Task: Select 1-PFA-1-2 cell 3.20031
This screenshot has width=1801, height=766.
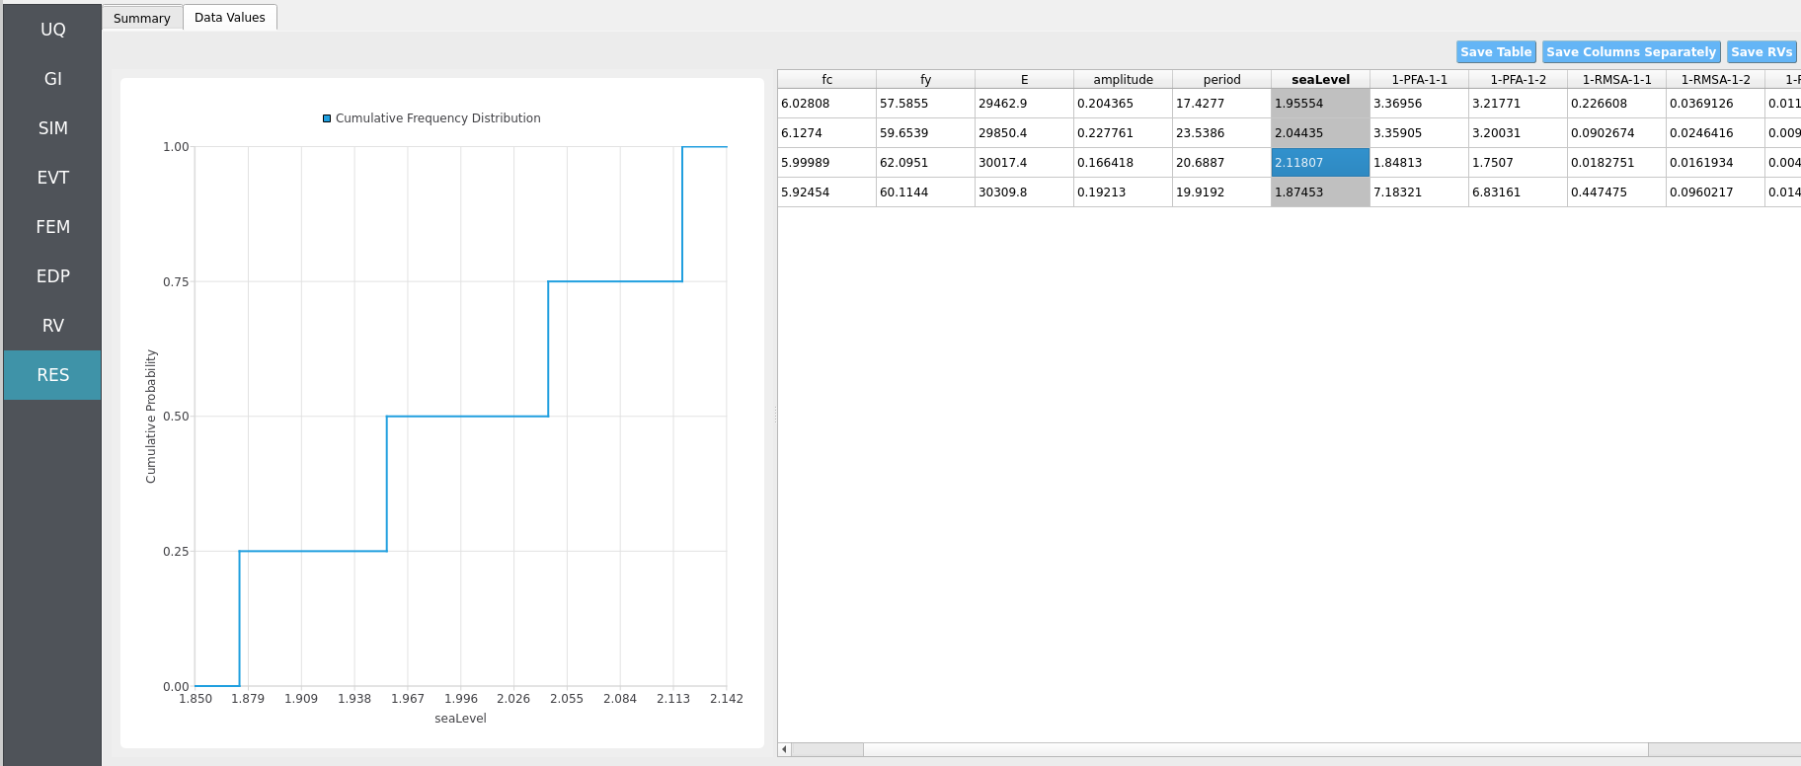Action: click(1518, 133)
